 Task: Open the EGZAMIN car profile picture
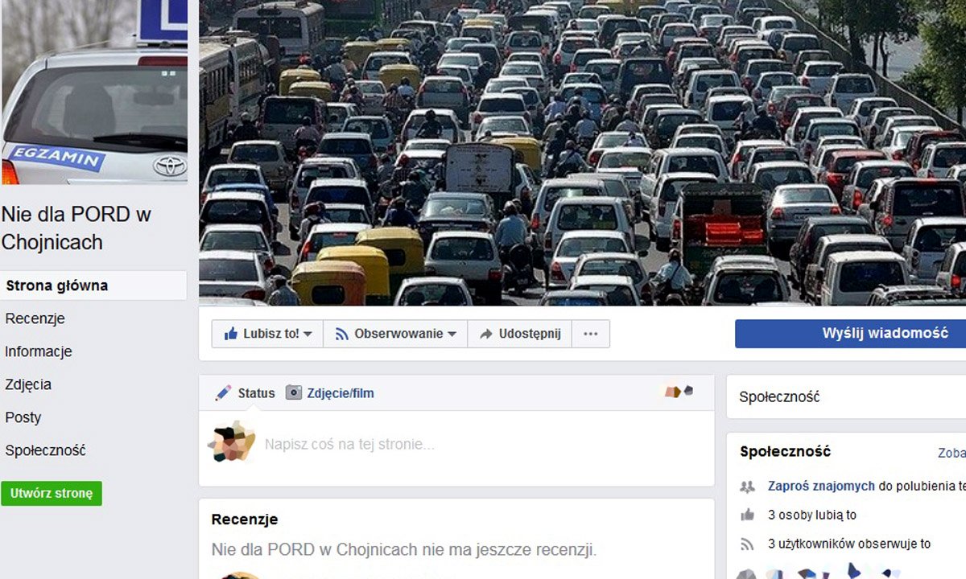[94, 92]
